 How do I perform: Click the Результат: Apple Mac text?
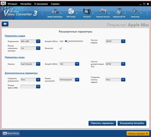pos(128,25)
